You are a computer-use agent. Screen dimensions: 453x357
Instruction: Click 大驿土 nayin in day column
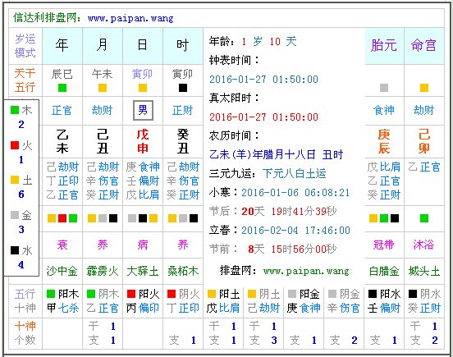(x=143, y=271)
